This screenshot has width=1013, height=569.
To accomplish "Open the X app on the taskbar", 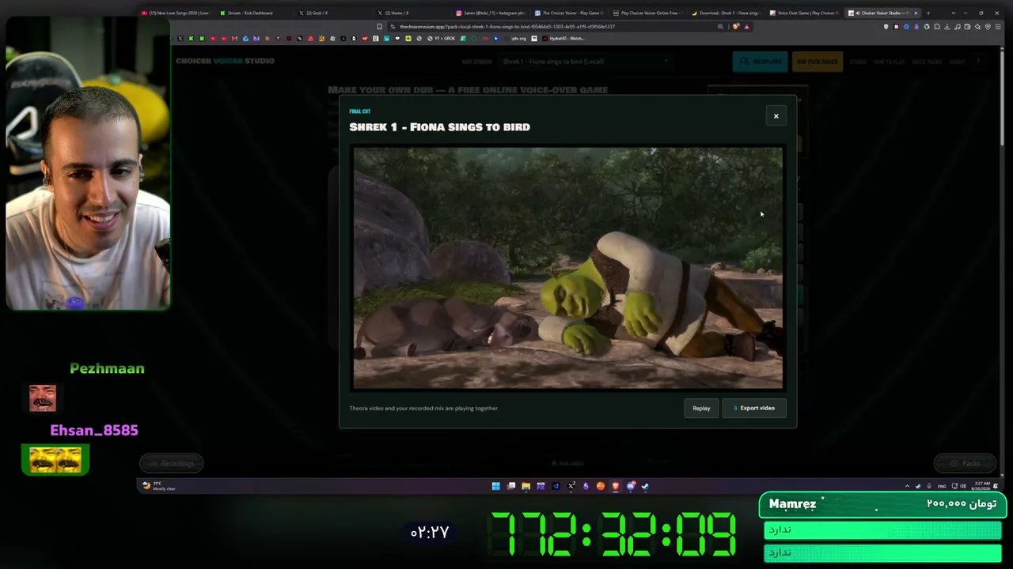I will [x=571, y=486].
